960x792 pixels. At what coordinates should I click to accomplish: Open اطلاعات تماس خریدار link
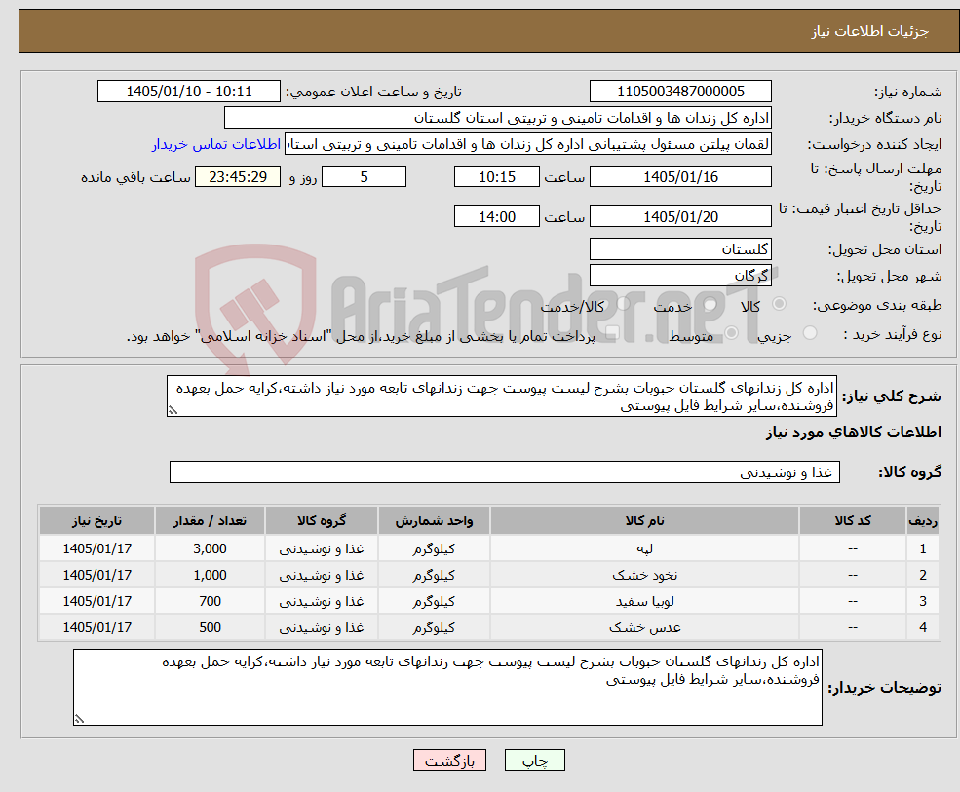point(216,144)
